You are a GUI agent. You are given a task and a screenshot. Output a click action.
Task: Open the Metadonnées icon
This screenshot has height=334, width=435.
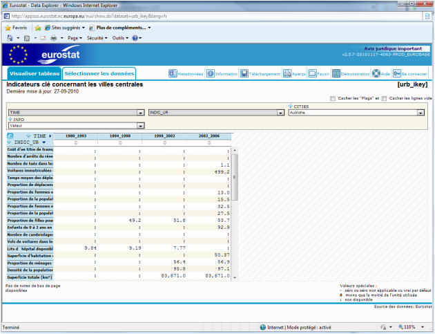173,73
